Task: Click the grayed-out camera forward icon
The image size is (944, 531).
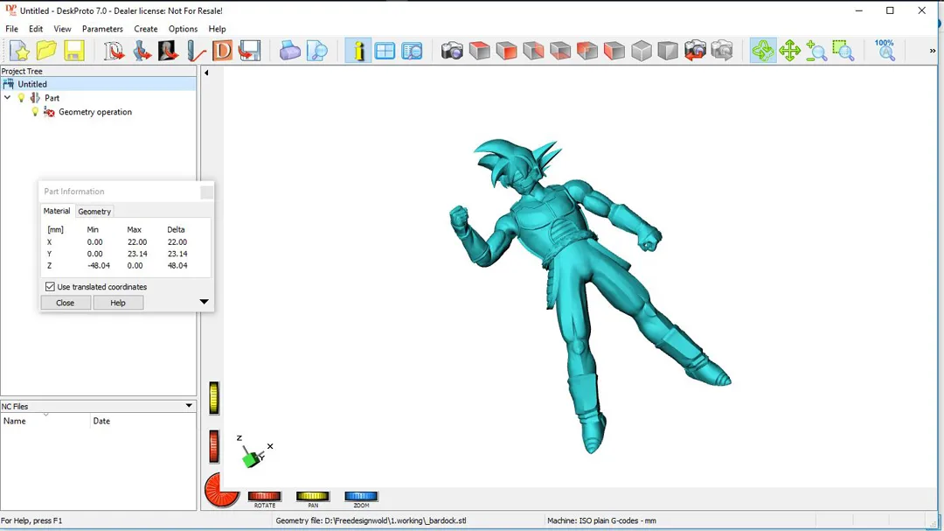Action: click(722, 51)
